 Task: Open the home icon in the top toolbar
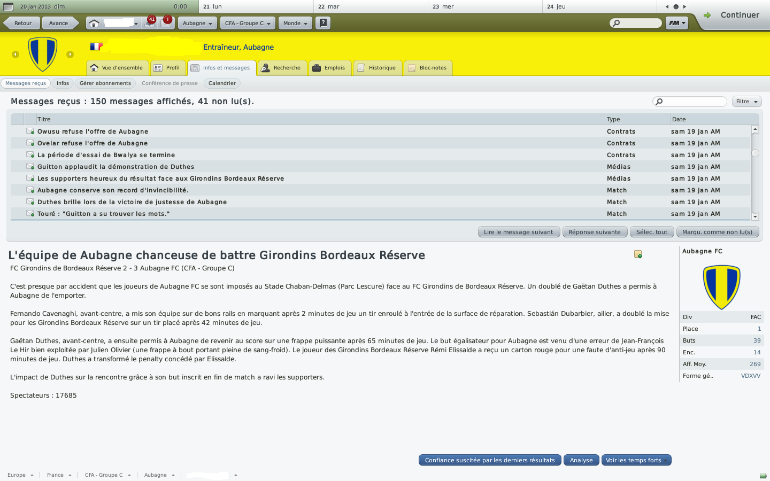(x=94, y=23)
